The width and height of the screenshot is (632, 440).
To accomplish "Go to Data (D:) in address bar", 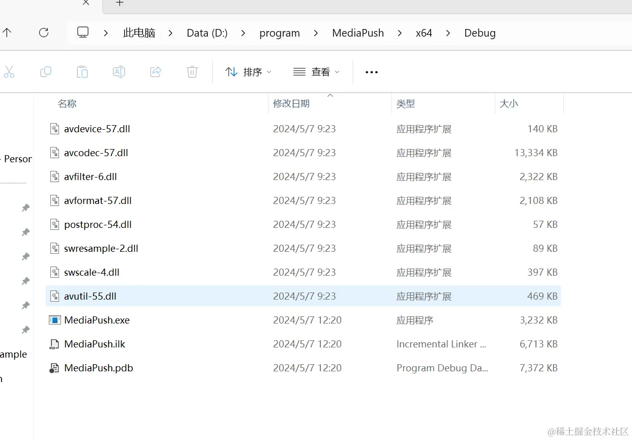I will coord(207,33).
